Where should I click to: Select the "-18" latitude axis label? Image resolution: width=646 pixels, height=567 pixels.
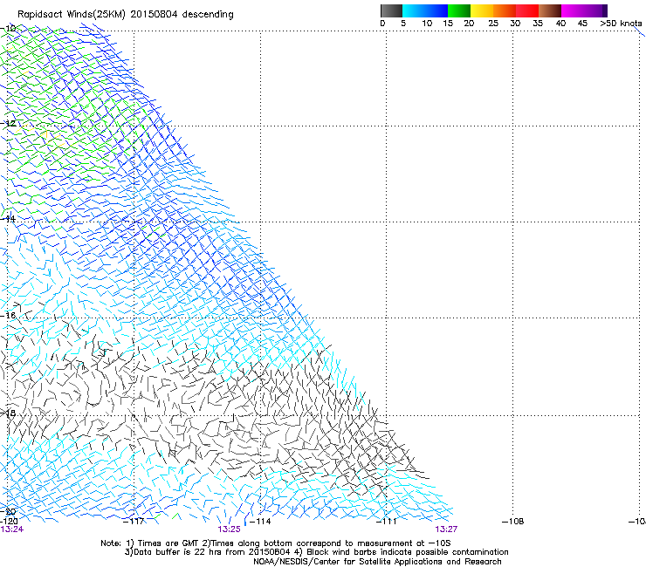pos(8,413)
